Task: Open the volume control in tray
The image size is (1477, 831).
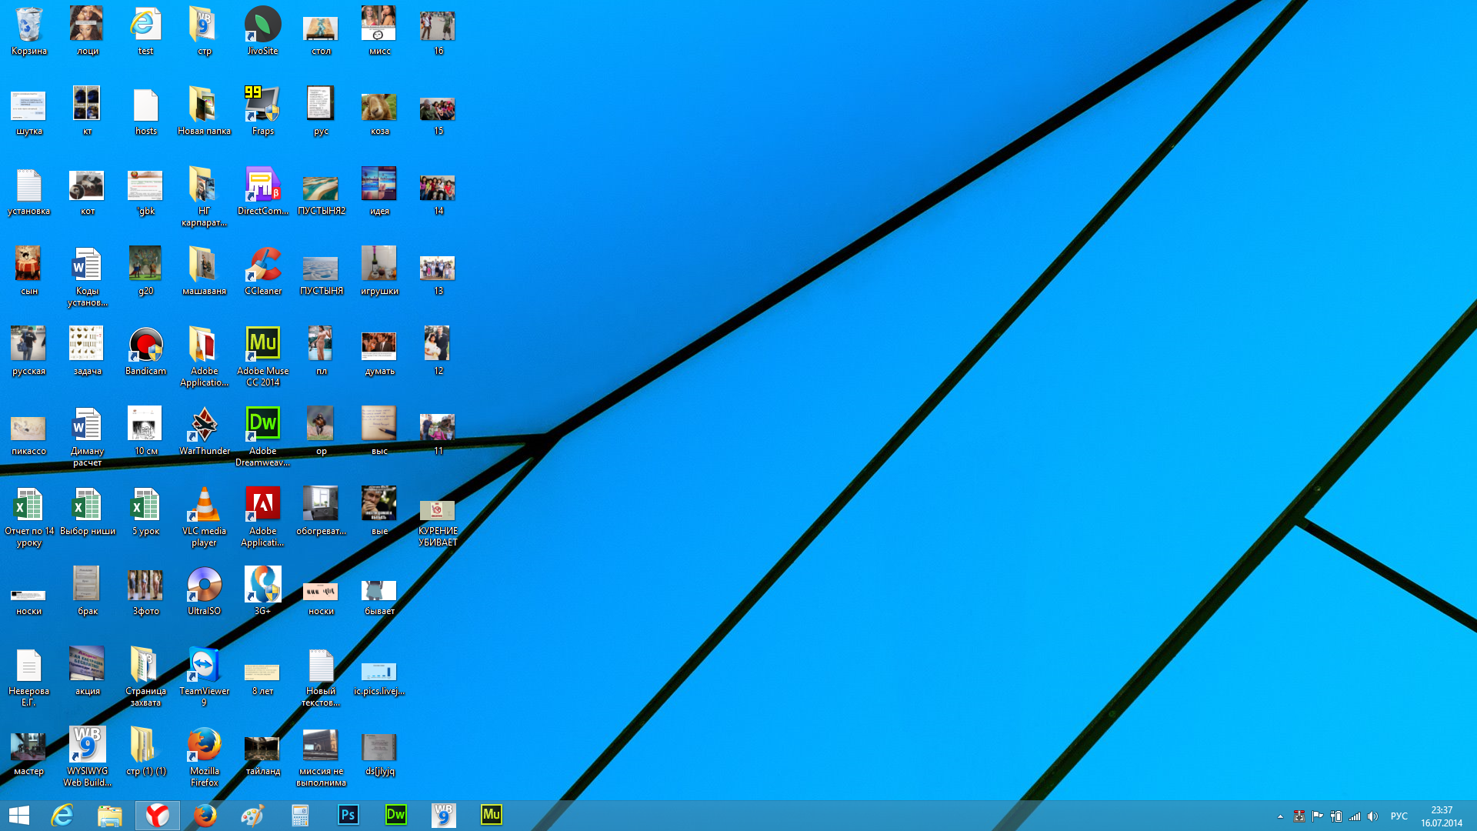Action: pos(1372,816)
